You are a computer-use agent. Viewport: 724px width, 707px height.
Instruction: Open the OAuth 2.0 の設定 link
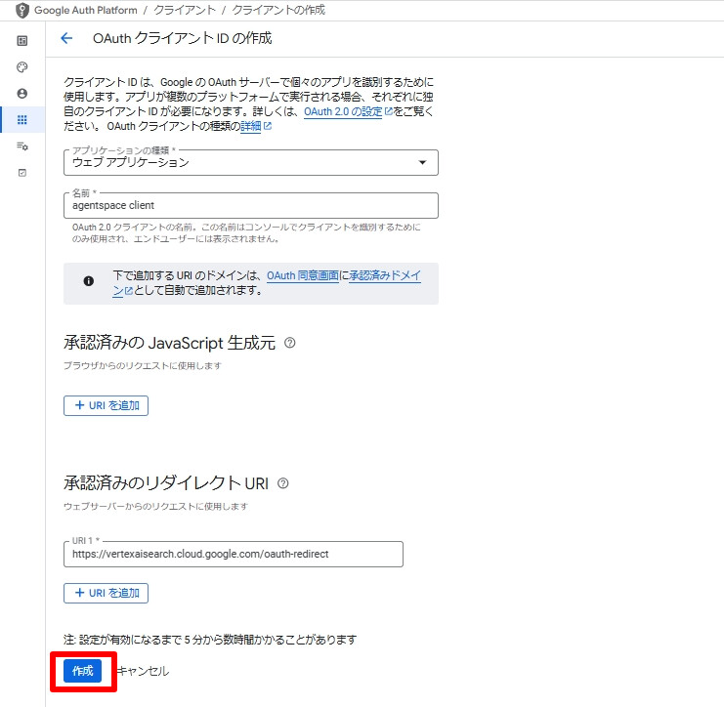pyautogui.click(x=343, y=111)
